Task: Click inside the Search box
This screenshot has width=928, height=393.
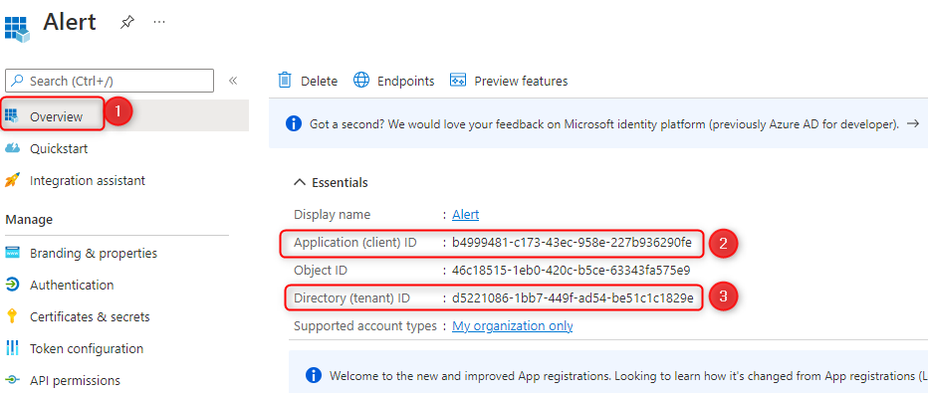Action: 110,81
